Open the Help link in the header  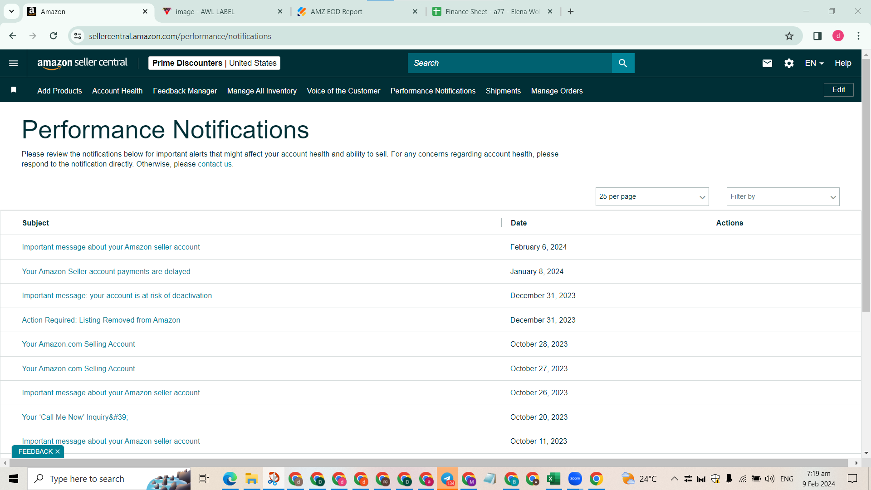pos(843,63)
